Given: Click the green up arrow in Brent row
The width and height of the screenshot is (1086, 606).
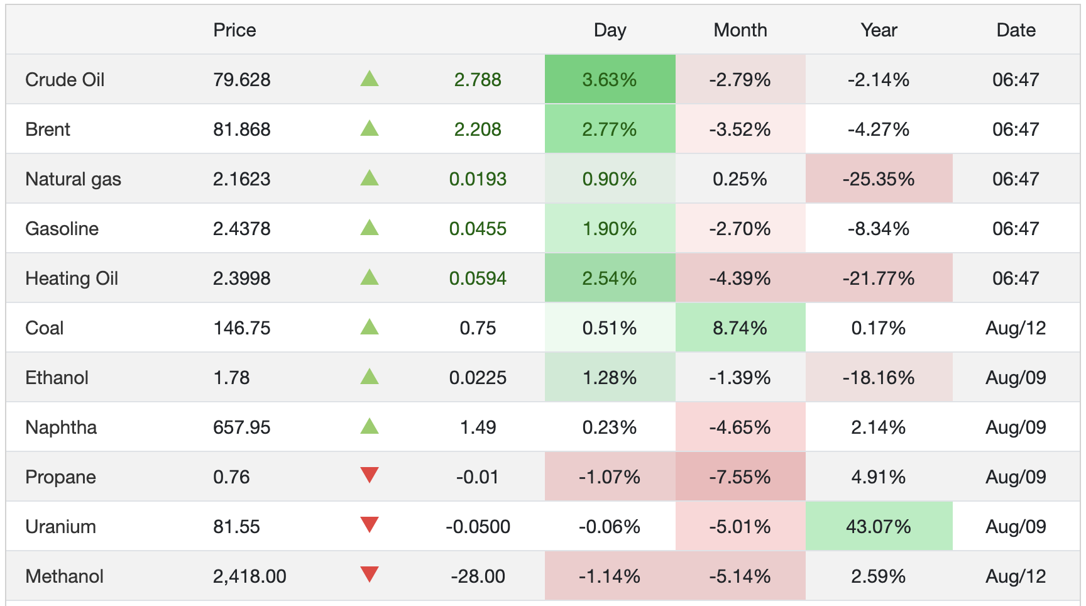Looking at the screenshot, I should tap(370, 128).
